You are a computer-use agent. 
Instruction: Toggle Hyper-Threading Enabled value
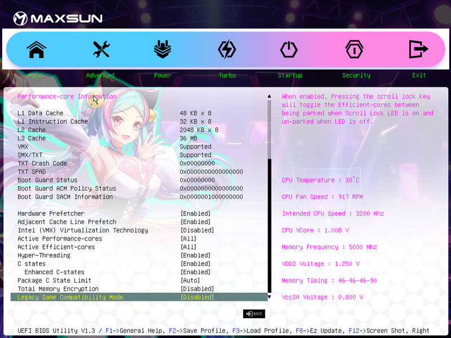point(195,255)
